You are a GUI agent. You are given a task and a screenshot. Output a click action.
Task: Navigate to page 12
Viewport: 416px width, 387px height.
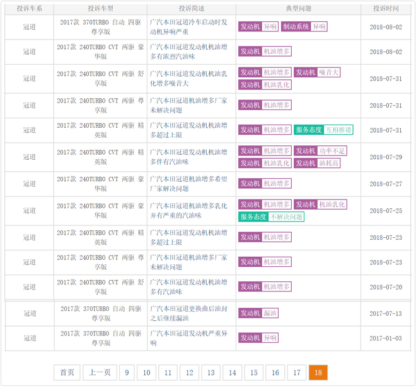(189, 373)
